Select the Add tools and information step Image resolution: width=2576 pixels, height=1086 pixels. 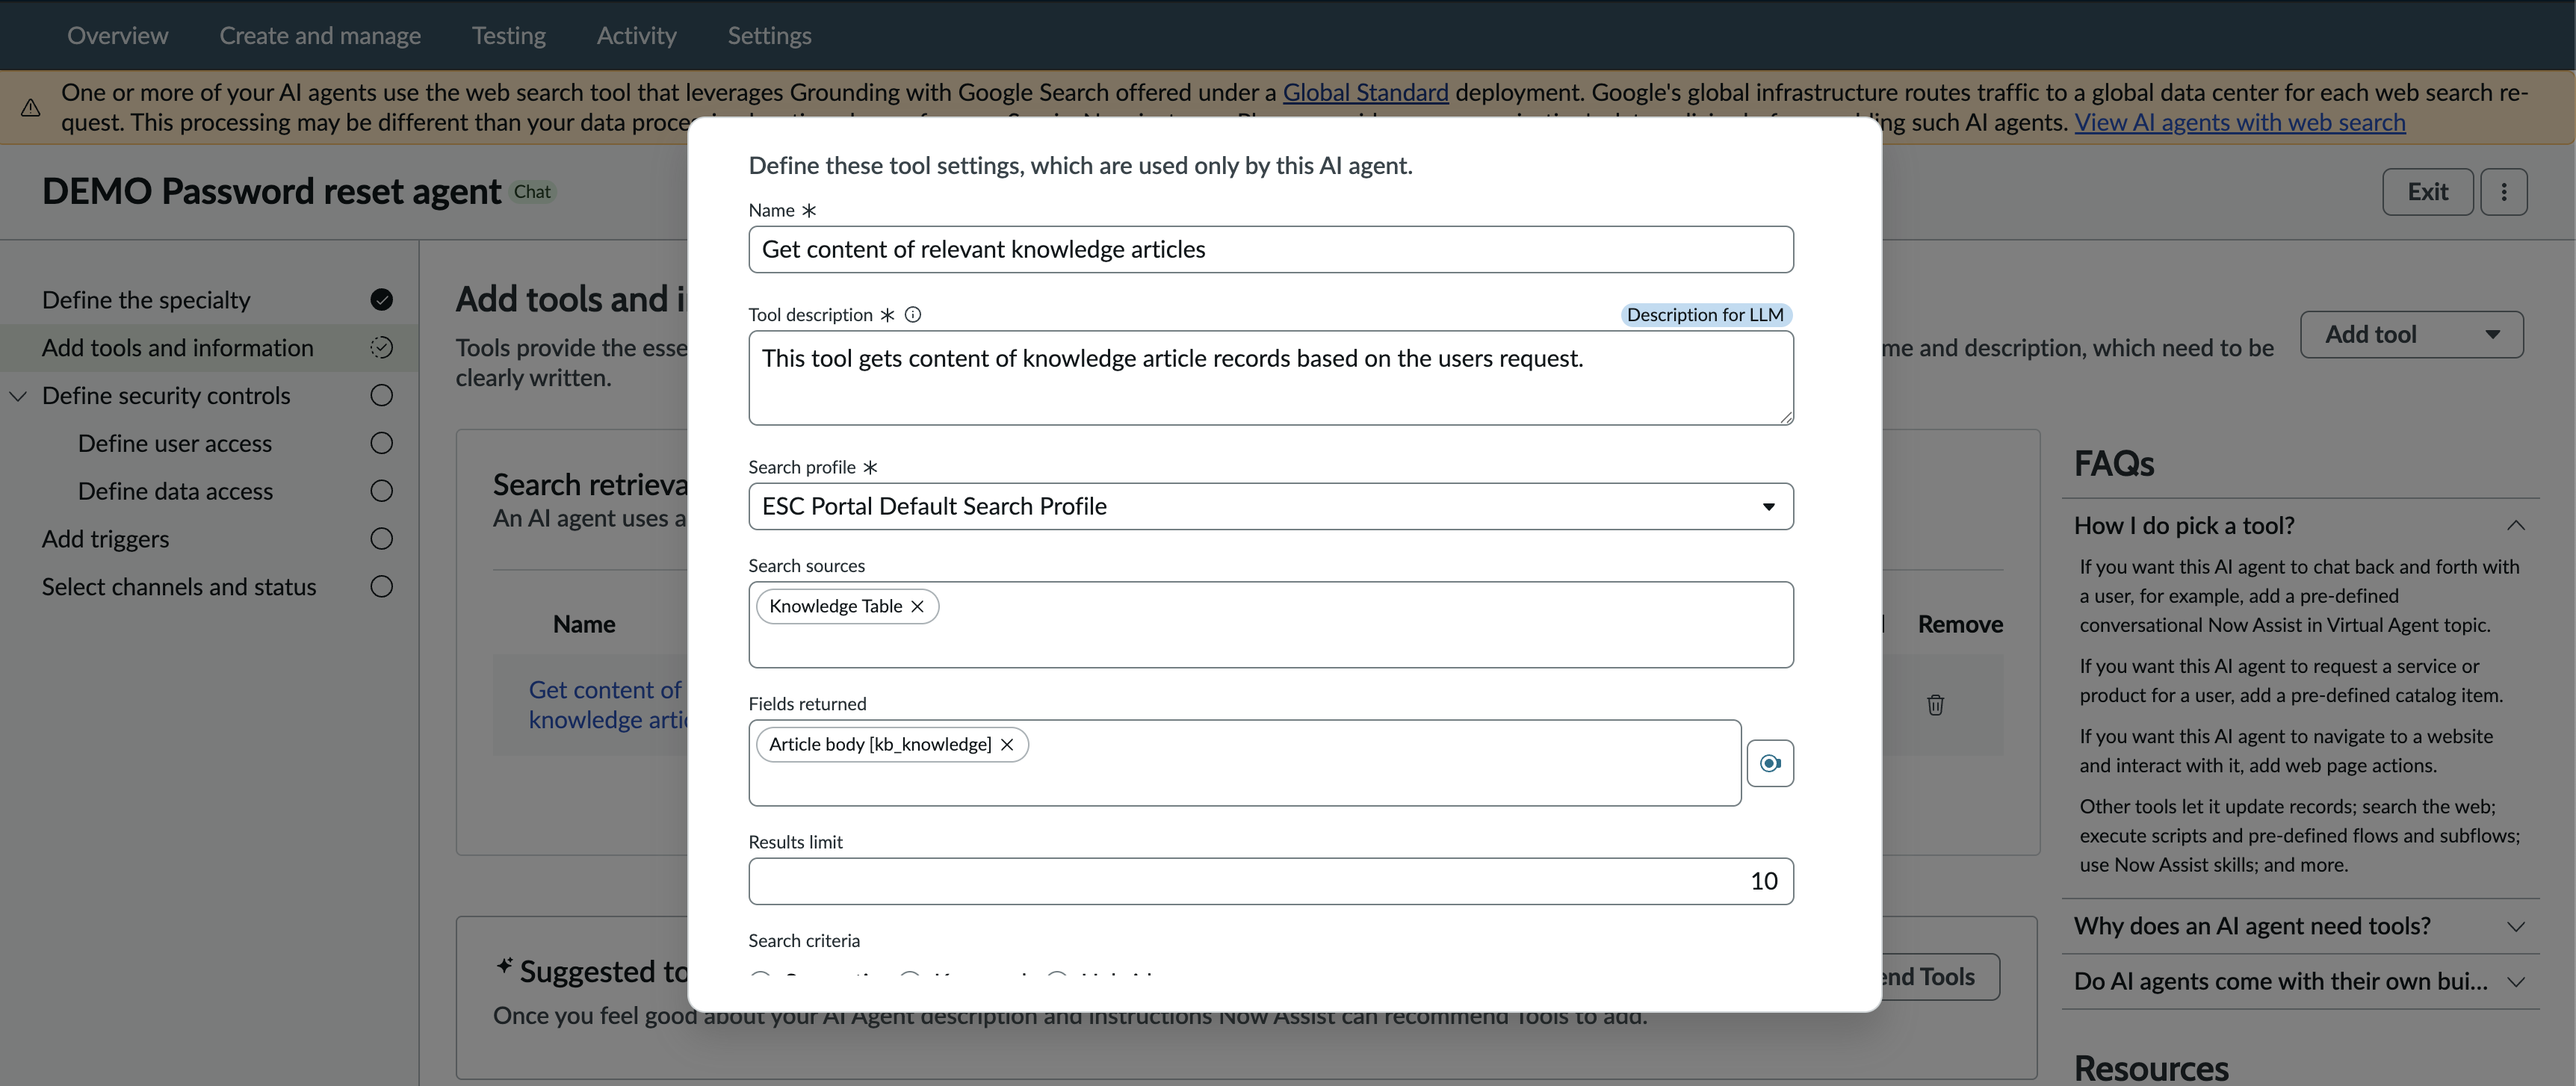point(178,348)
